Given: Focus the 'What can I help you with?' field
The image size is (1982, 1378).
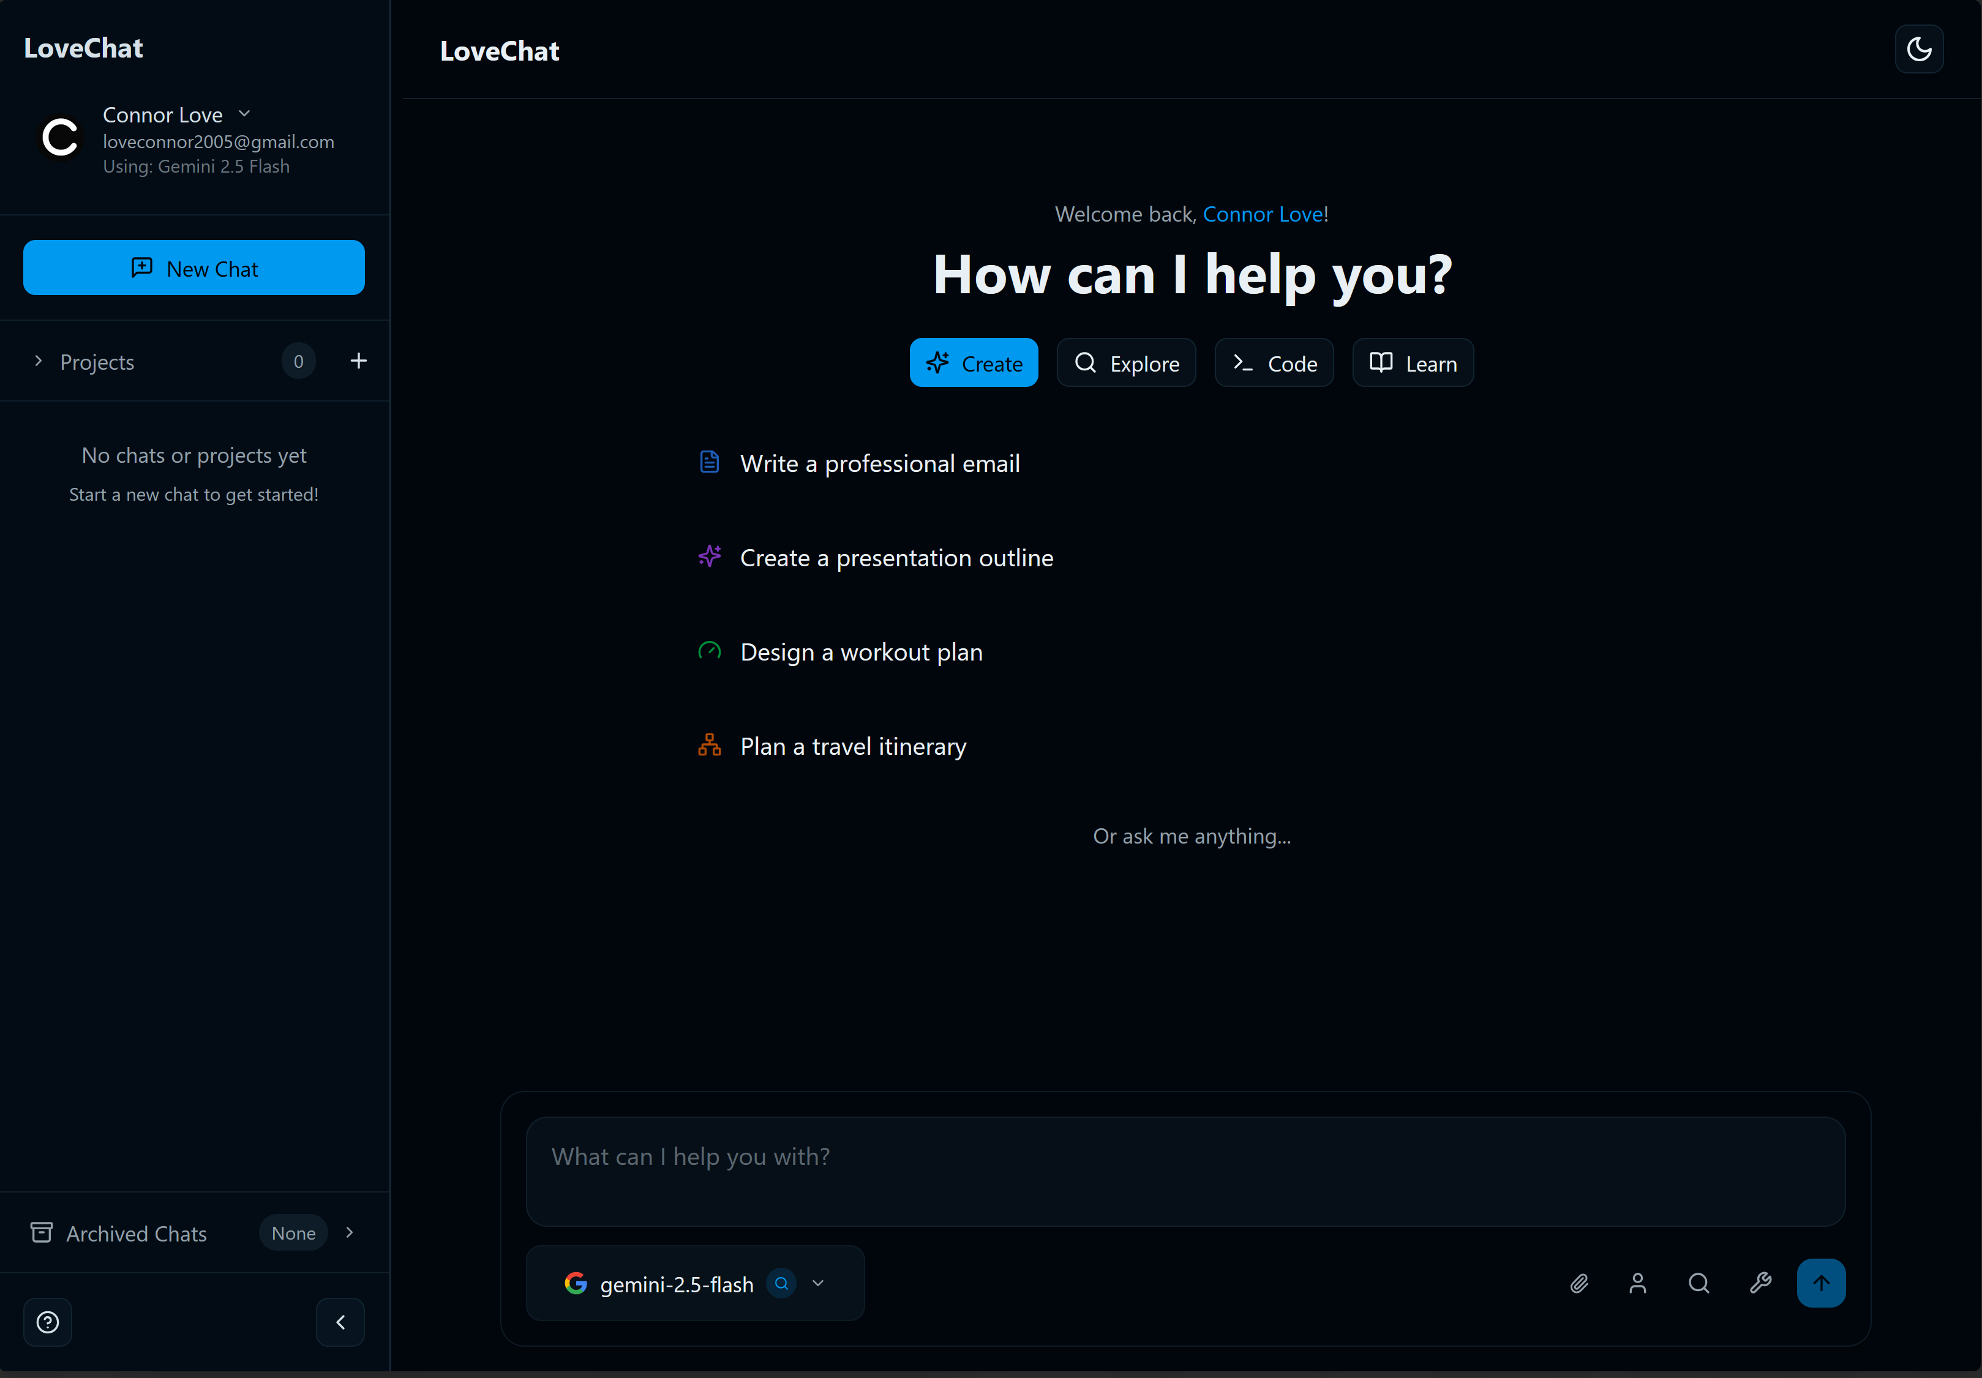Looking at the screenshot, I should click(x=1184, y=1171).
